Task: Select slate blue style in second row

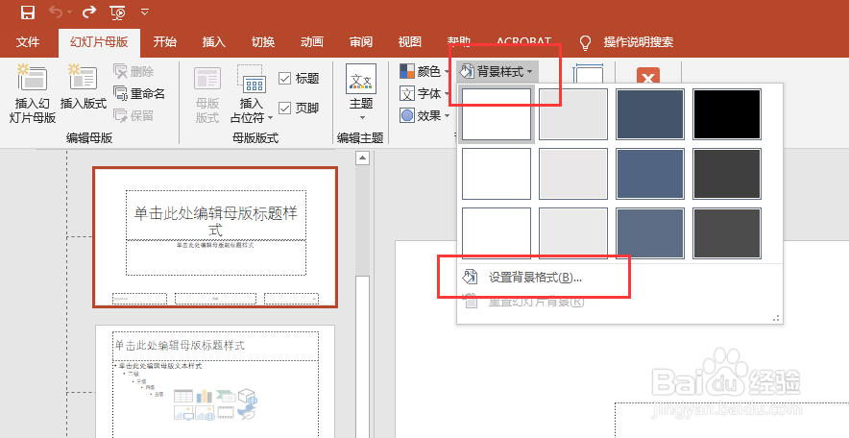Action: [650, 174]
